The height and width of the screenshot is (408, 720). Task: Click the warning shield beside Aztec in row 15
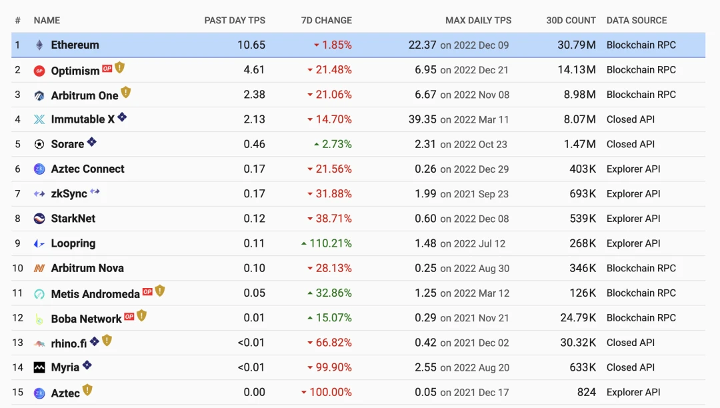(x=87, y=390)
